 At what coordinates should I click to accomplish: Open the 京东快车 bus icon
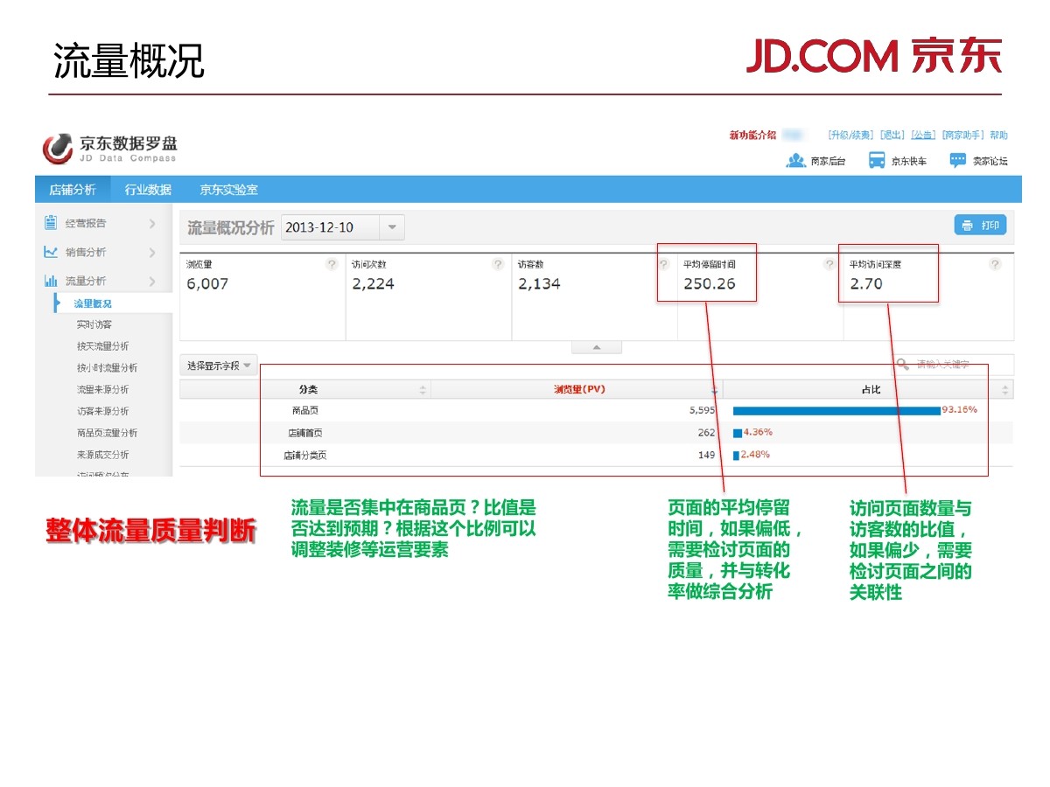tap(877, 160)
